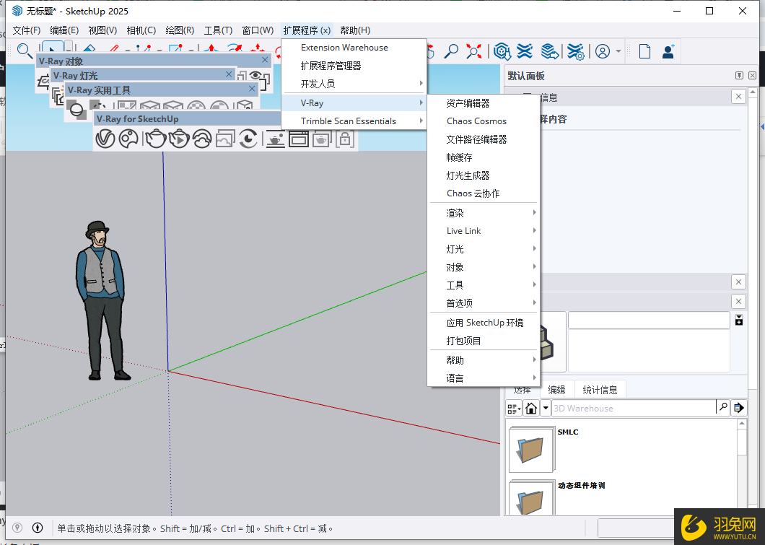The width and height of the screenshot is (765, 545).
Task: Select 文件路径编辑器 menu entry
Action: pyautogui.click(x=484, y=139)
